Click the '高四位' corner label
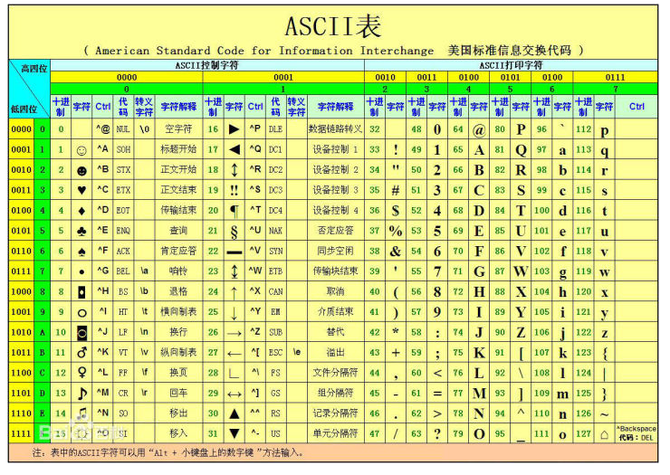 pyautogui.click(x=34, y=69)
